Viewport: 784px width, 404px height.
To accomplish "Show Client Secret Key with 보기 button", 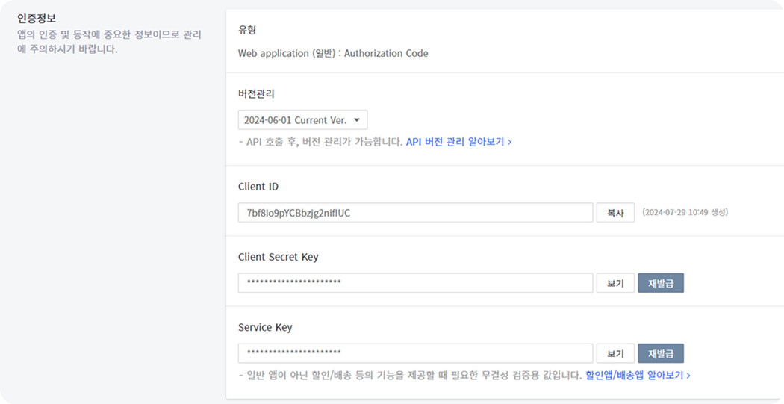I will [x=615, y=283].
